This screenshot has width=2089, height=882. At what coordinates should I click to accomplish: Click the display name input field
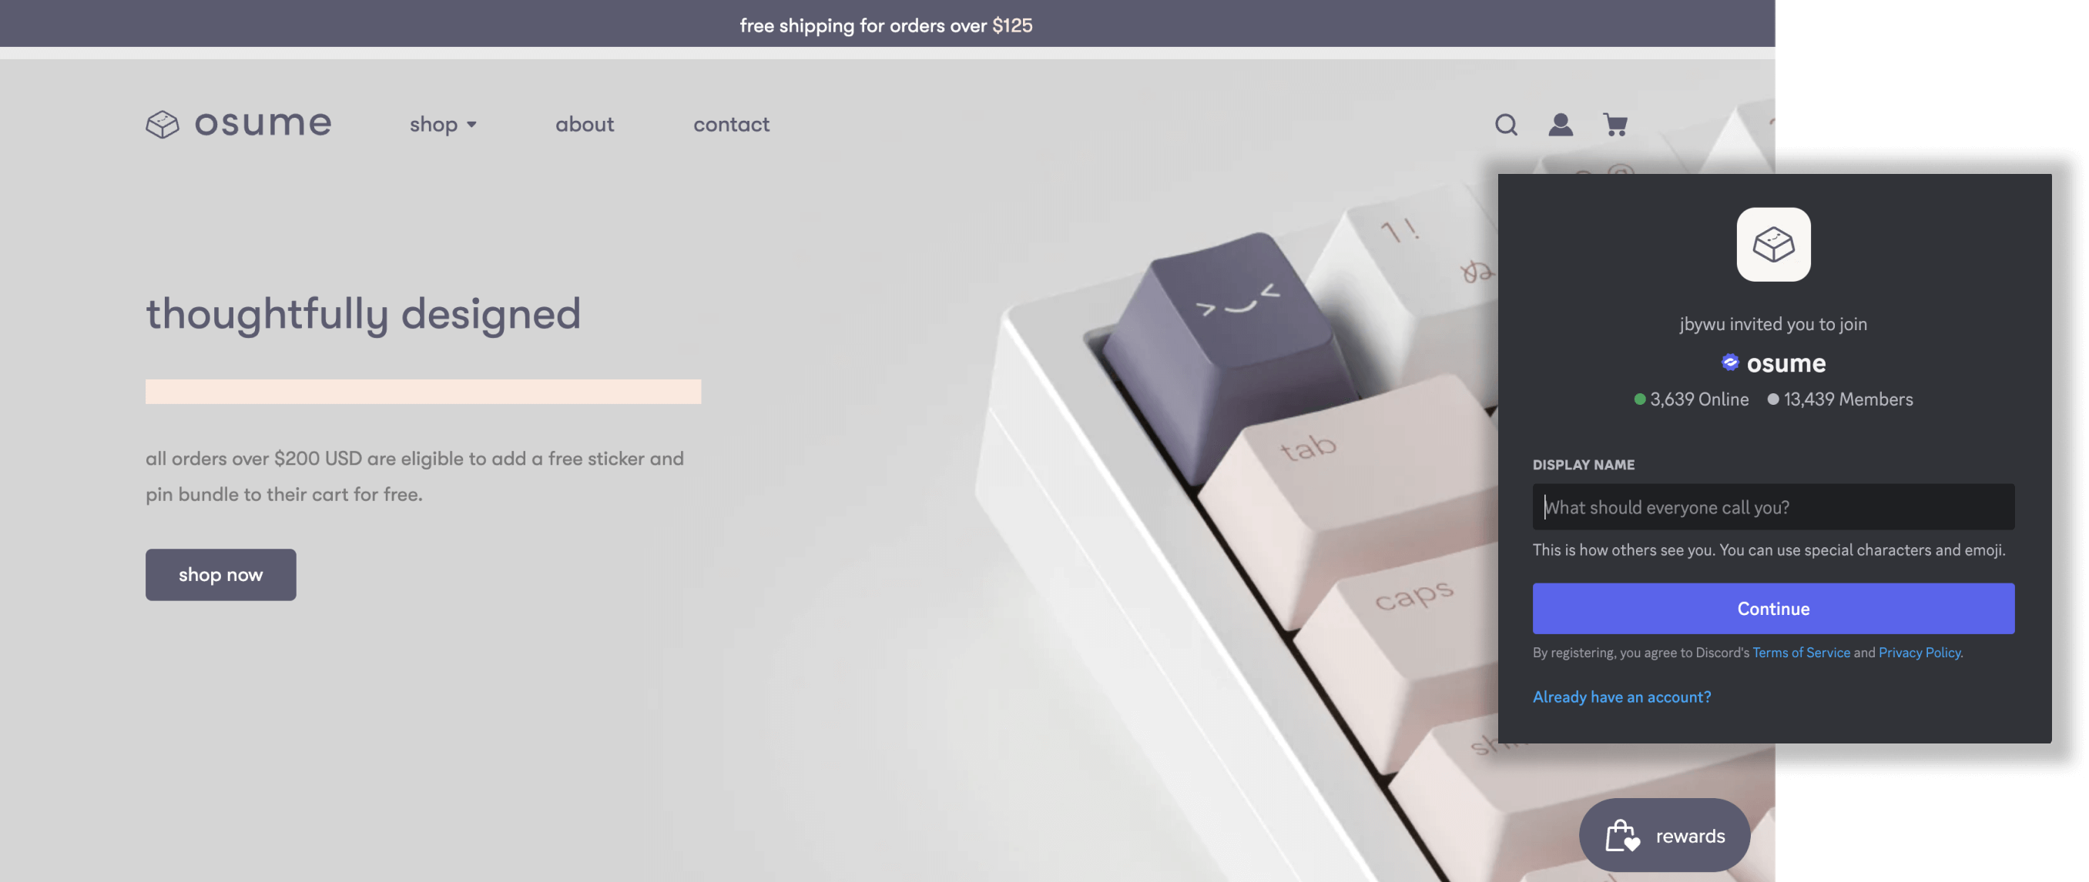click(1772, 506)
